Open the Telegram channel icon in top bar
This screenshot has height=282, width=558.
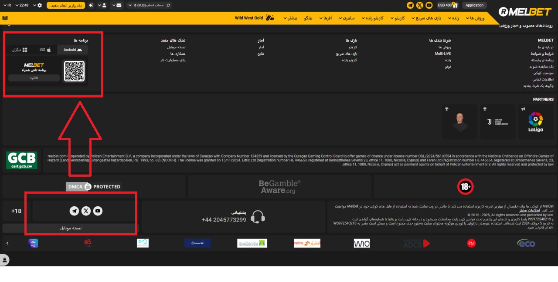click(410, 5)
